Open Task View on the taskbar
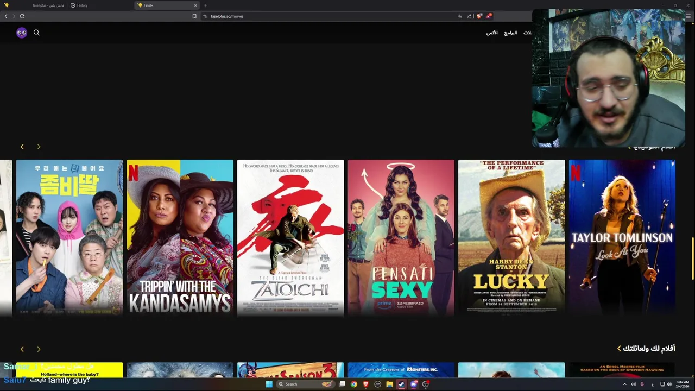This screenshot has width=695, height=391. 342,384
